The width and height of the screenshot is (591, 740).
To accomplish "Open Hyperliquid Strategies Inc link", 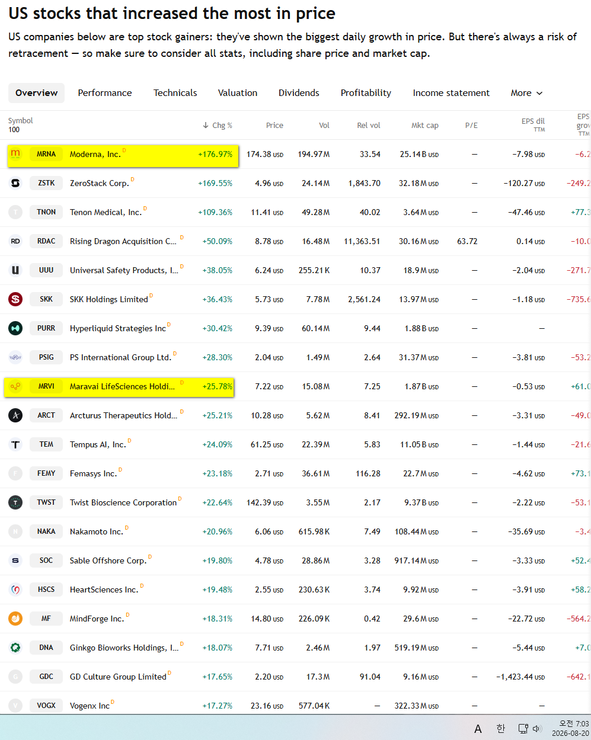I will 118,328.
